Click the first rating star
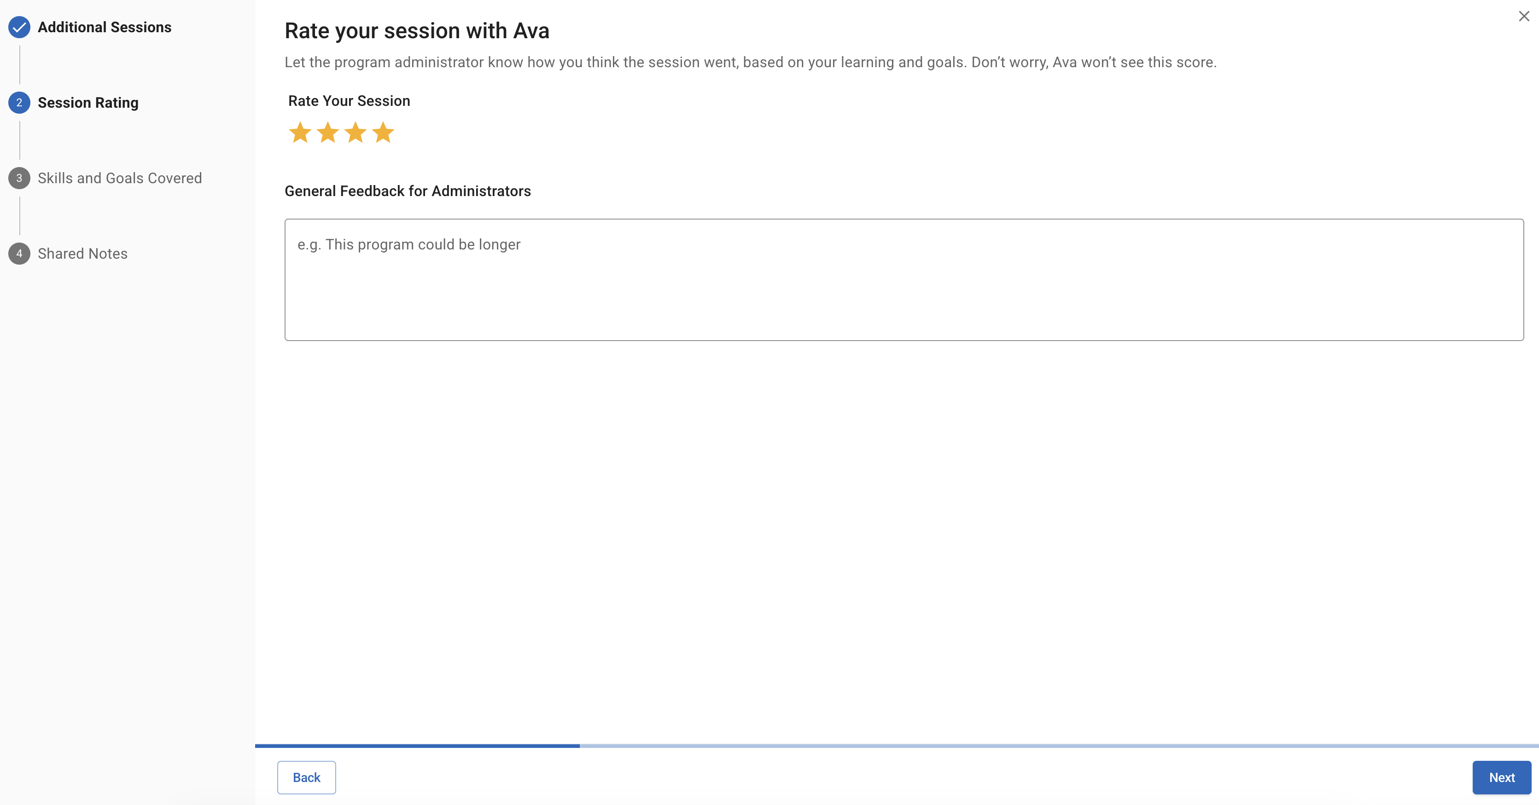The width and height of the screenshot is (1539, 805). (300, 133)
